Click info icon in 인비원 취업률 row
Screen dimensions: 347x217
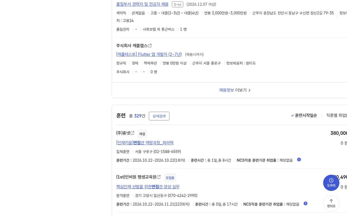point(305,203)
